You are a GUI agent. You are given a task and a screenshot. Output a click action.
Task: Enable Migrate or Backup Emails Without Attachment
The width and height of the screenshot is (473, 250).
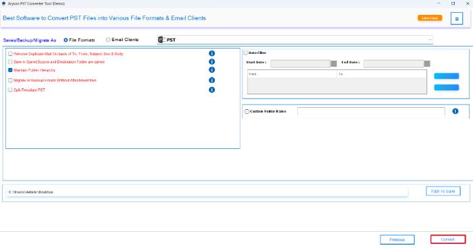pyautogui.click(x=10, y=80)
